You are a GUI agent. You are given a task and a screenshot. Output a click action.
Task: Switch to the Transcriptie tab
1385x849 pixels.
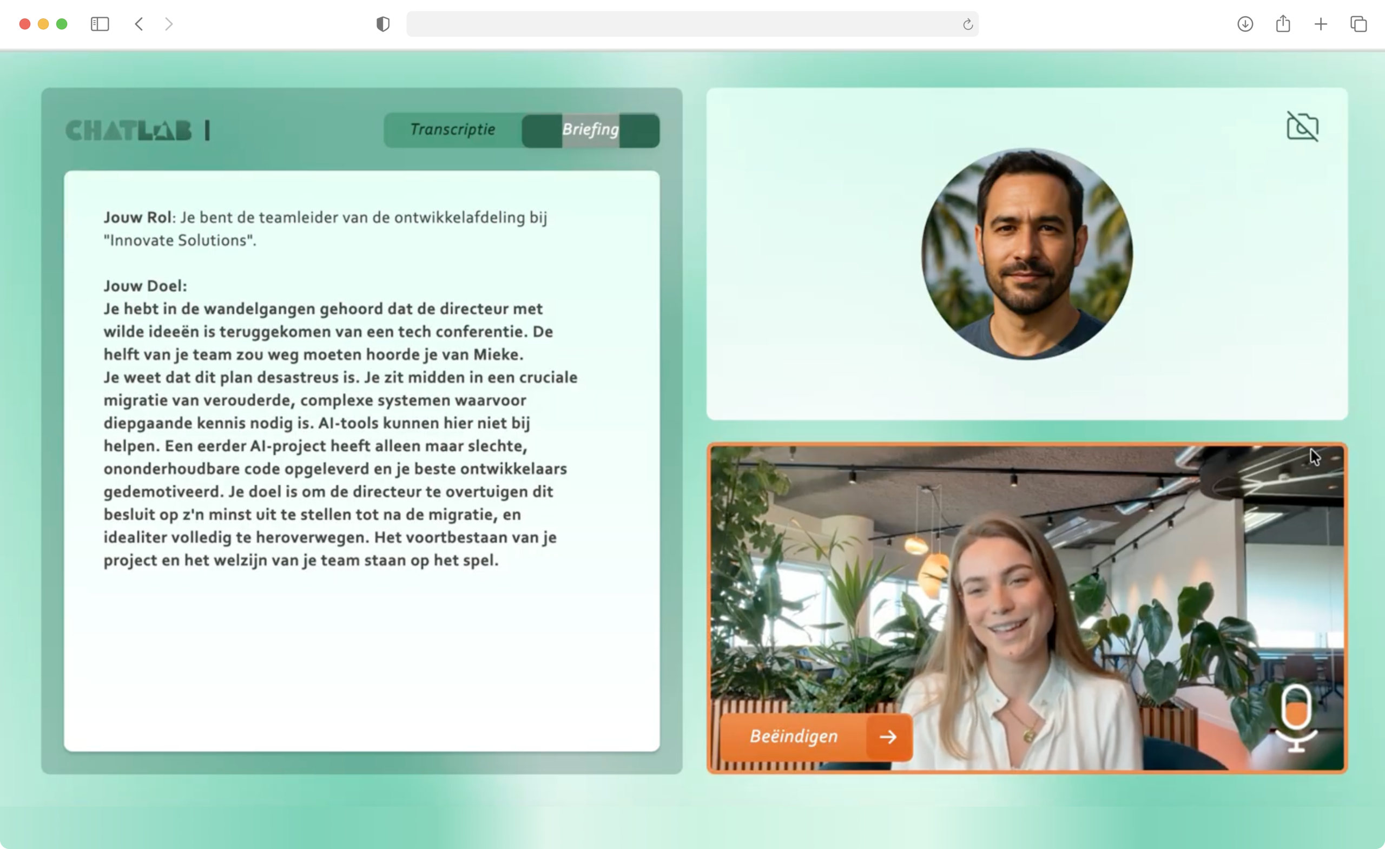(x=452, y=130)
